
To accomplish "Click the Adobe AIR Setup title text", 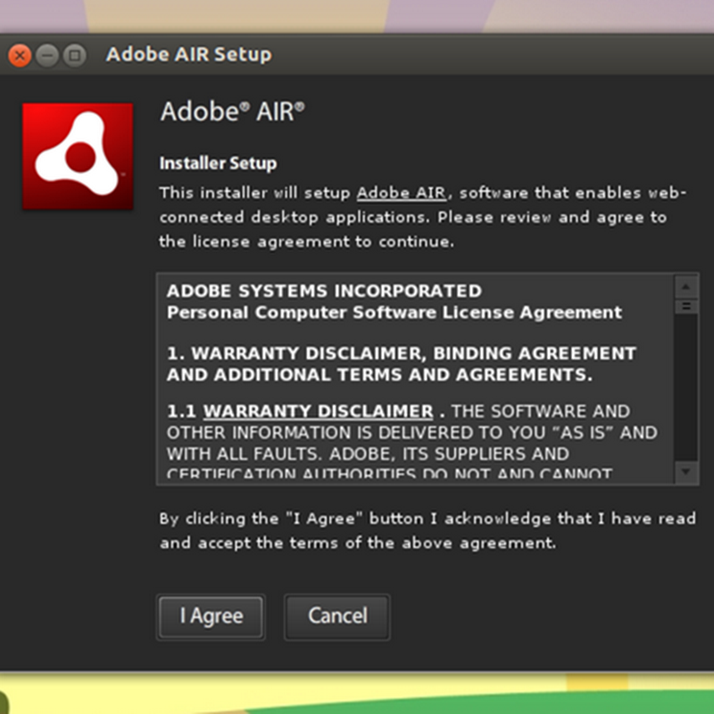I will [188, 54].
